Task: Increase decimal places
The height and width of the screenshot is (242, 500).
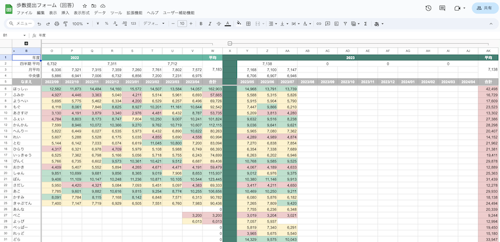Action: click(x=124, y=24)
